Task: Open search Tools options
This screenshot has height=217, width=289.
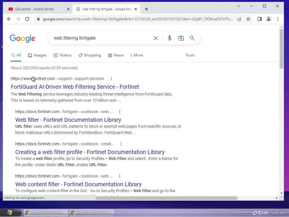Action: pyautogui.click(x=190, y=55)
